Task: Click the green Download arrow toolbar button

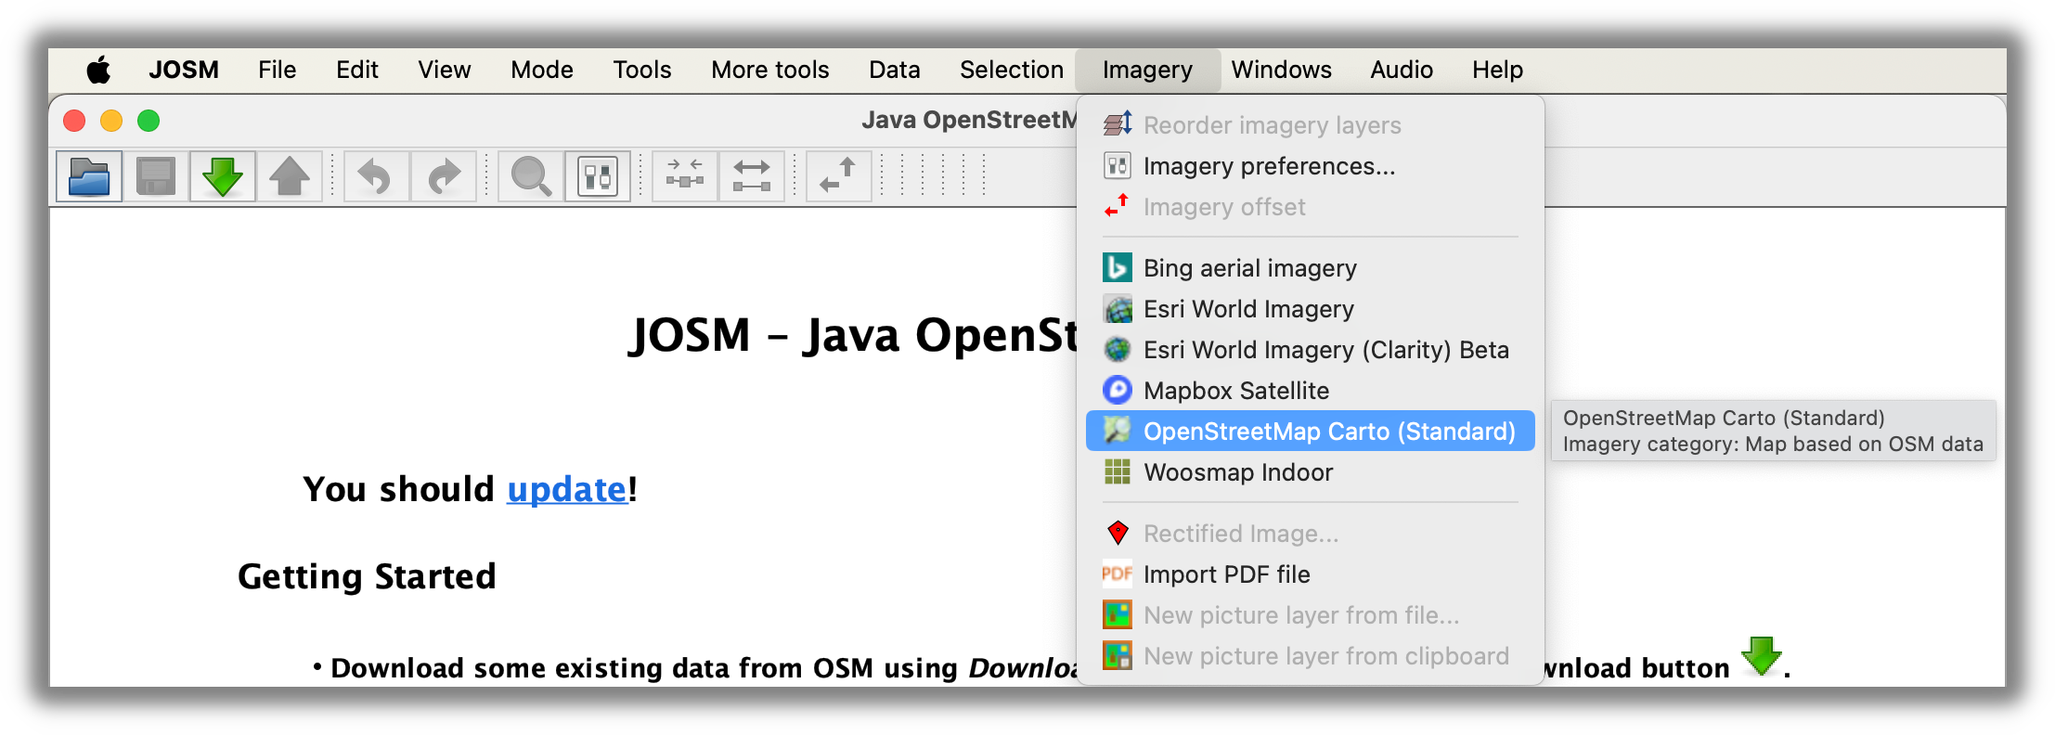Action: tap(223, 176)
